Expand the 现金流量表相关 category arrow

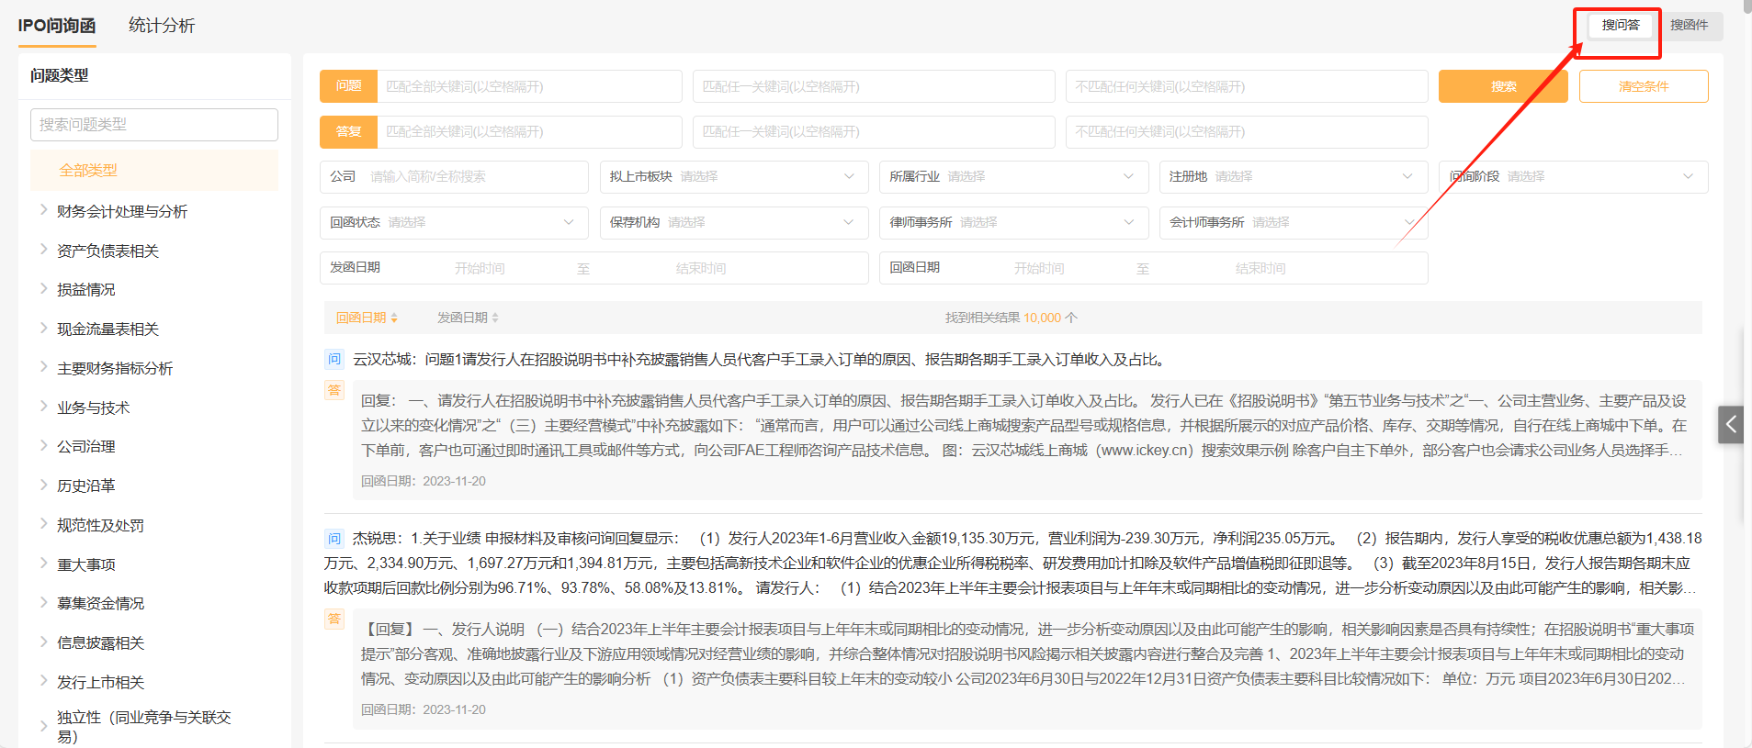[43, 328]
